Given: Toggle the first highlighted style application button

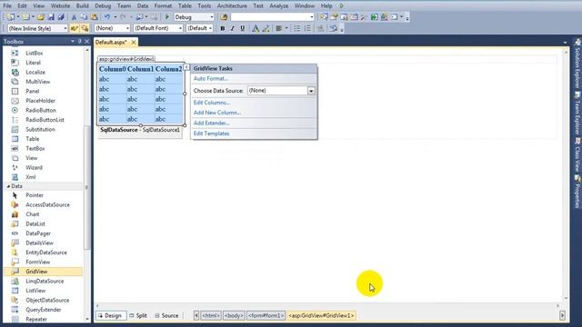Looking at the screenshot, I should (75, 28).
